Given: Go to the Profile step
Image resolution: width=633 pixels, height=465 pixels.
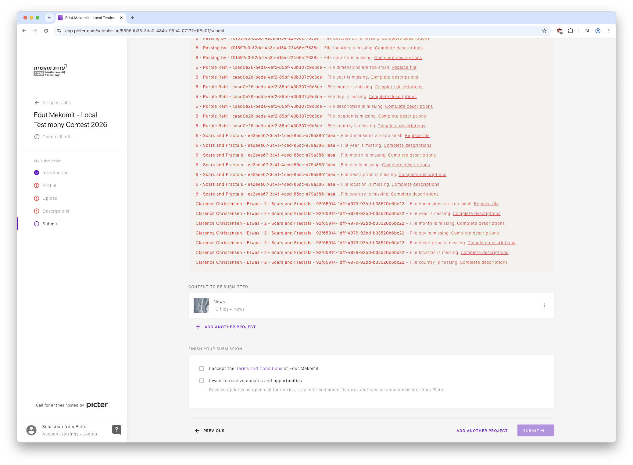Looking at the screenshot, I should pyautogui.click(x=49, y=185).
